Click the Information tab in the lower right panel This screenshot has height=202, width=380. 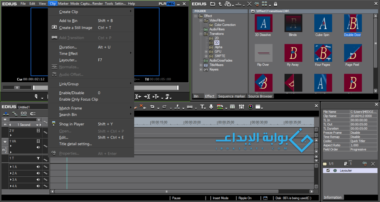pyautogui.click(x=332, y=198)
